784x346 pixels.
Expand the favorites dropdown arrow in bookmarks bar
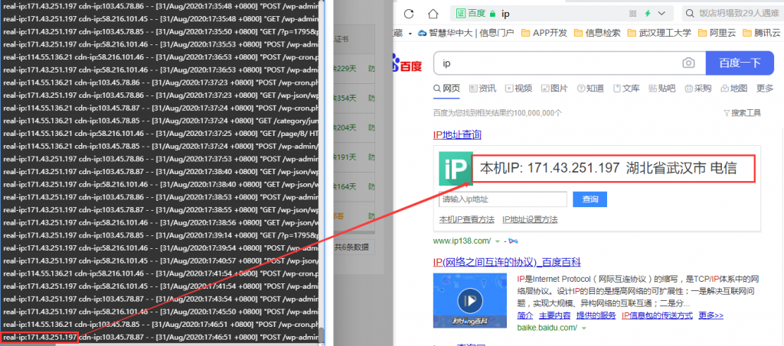410,34
